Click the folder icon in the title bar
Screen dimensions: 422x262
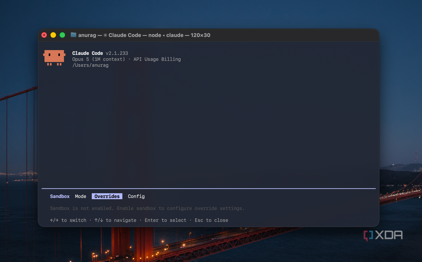pyautogui.click(x=74, y=35)
